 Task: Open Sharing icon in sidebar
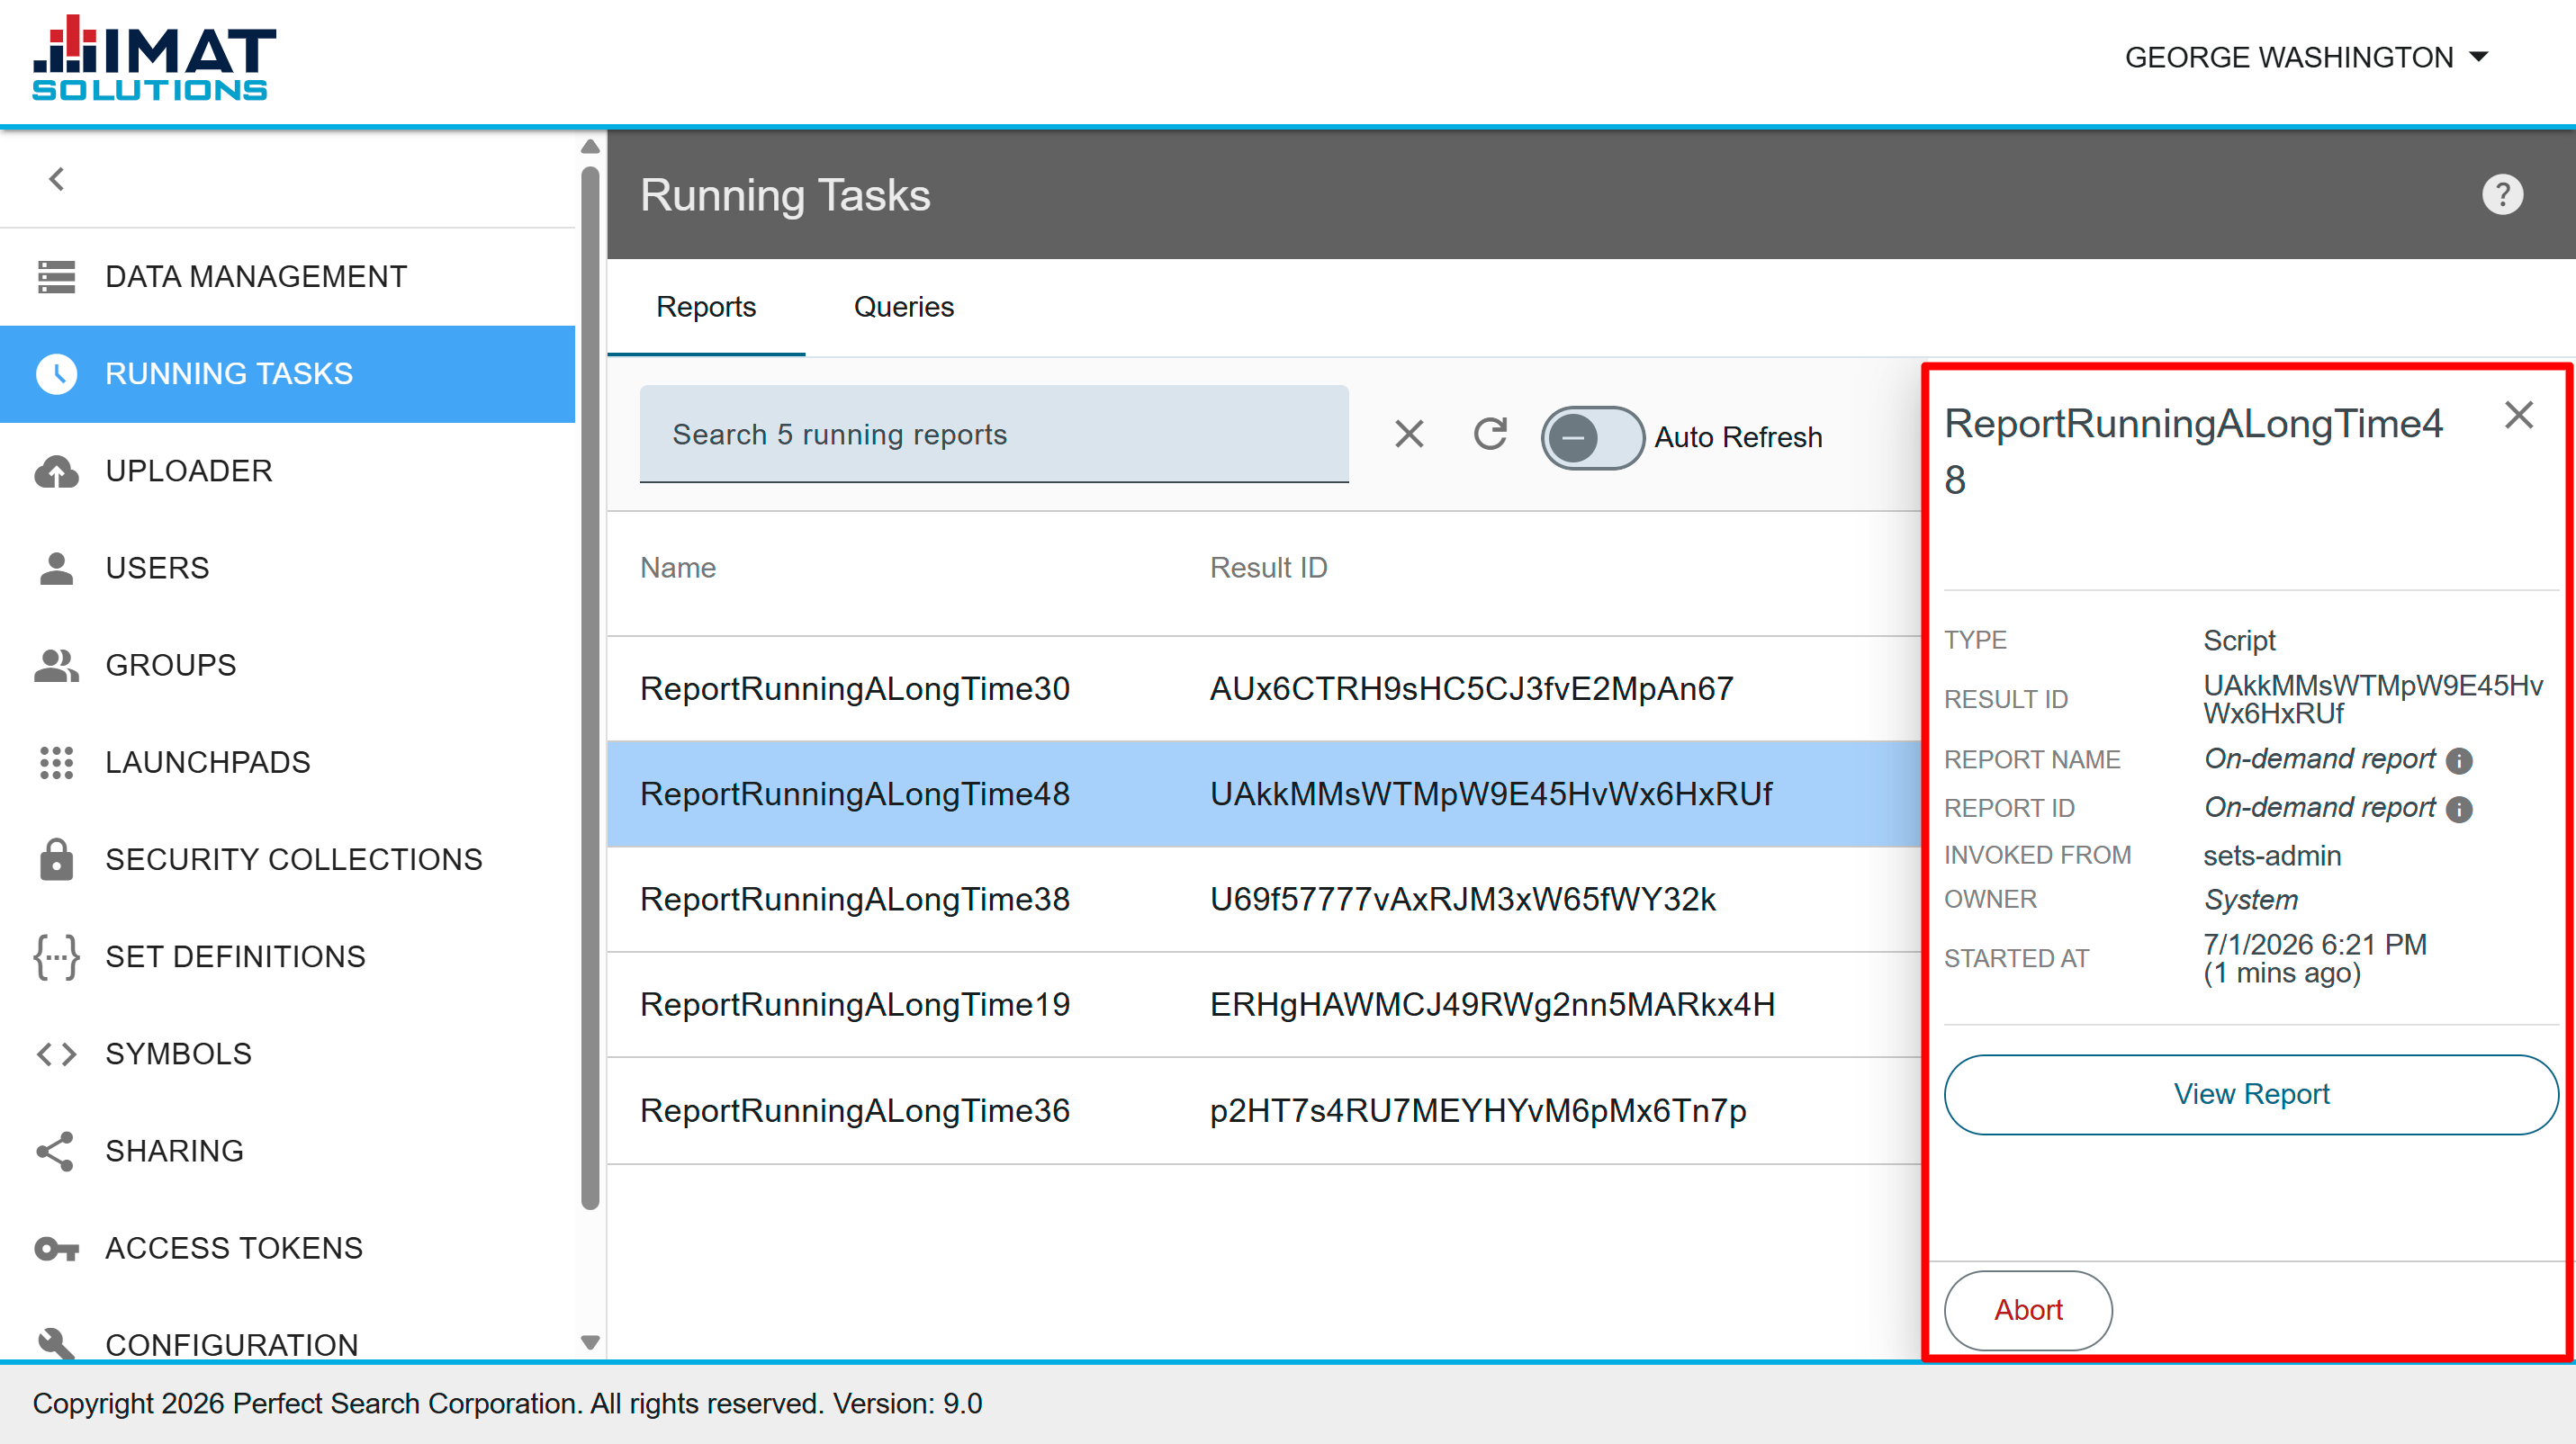pyautogui.click(x=56, y=1152)
